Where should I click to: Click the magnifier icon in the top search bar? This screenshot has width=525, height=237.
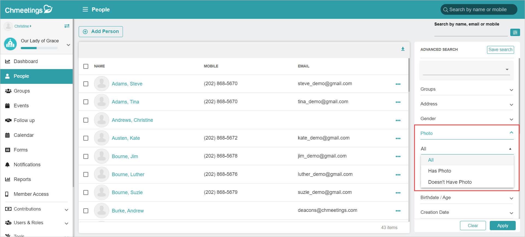pos(446,10)
